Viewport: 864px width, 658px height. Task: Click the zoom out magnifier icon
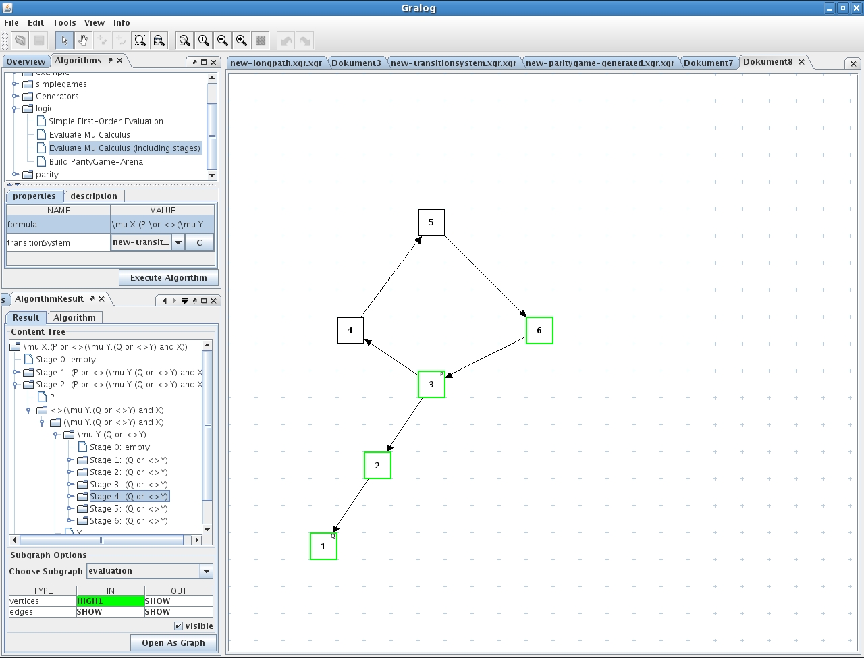pos(222,40)
